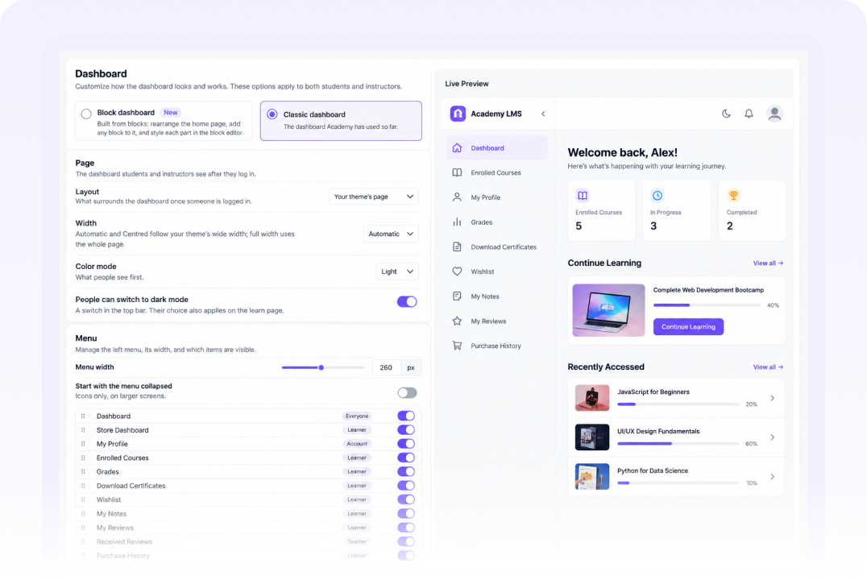Viewport: 867px width, 580px height.
Task: Toggle off the Wishlist menu item
Action: pos(406,499)
